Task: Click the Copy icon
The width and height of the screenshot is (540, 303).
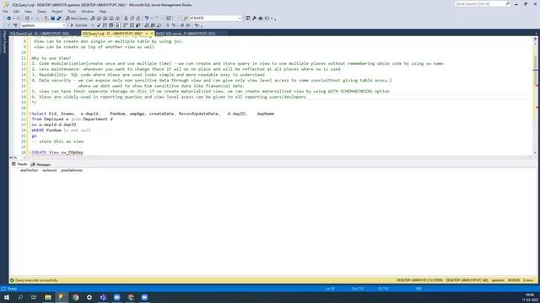Action: [x=132, y=19]
